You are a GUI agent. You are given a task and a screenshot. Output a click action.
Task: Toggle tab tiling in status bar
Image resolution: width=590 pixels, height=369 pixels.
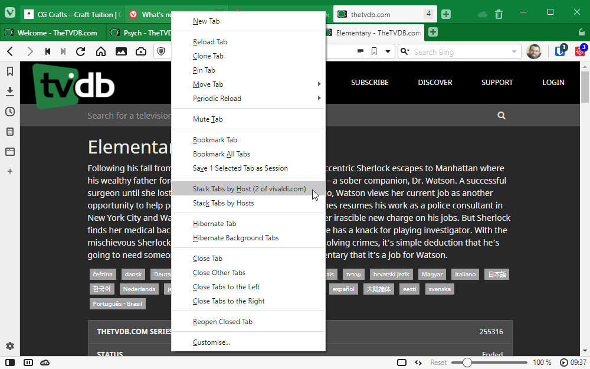click(x=28, y=363)
